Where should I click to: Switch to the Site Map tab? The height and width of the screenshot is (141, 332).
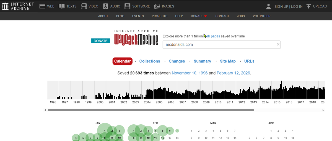coord(228,61)
